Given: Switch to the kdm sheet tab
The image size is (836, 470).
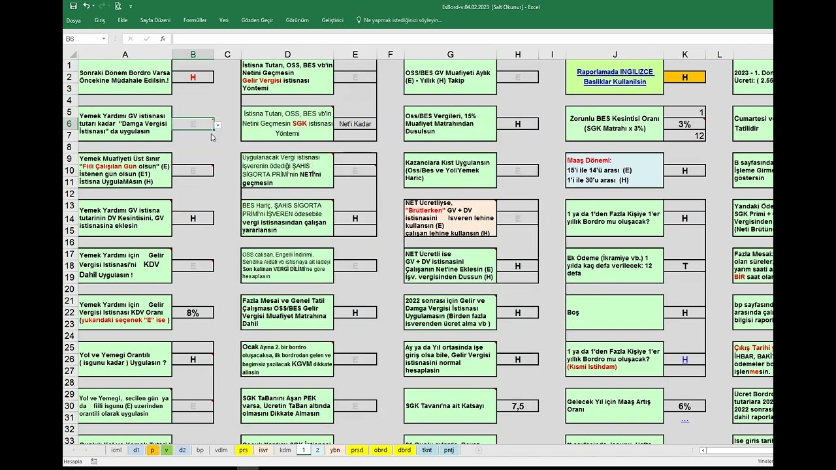Looking at the screenshot, I should [285, 450].
